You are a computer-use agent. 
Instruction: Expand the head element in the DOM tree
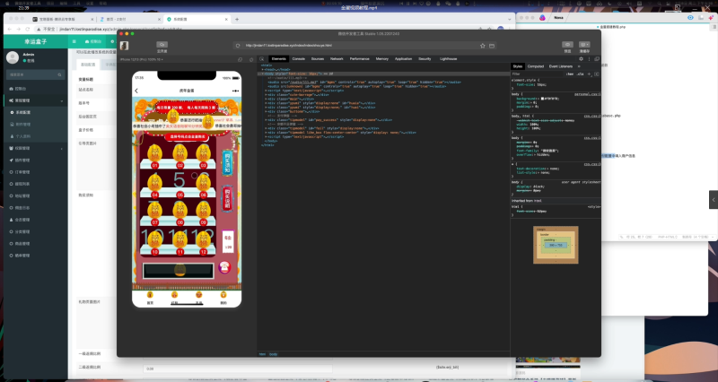[262, 70]
